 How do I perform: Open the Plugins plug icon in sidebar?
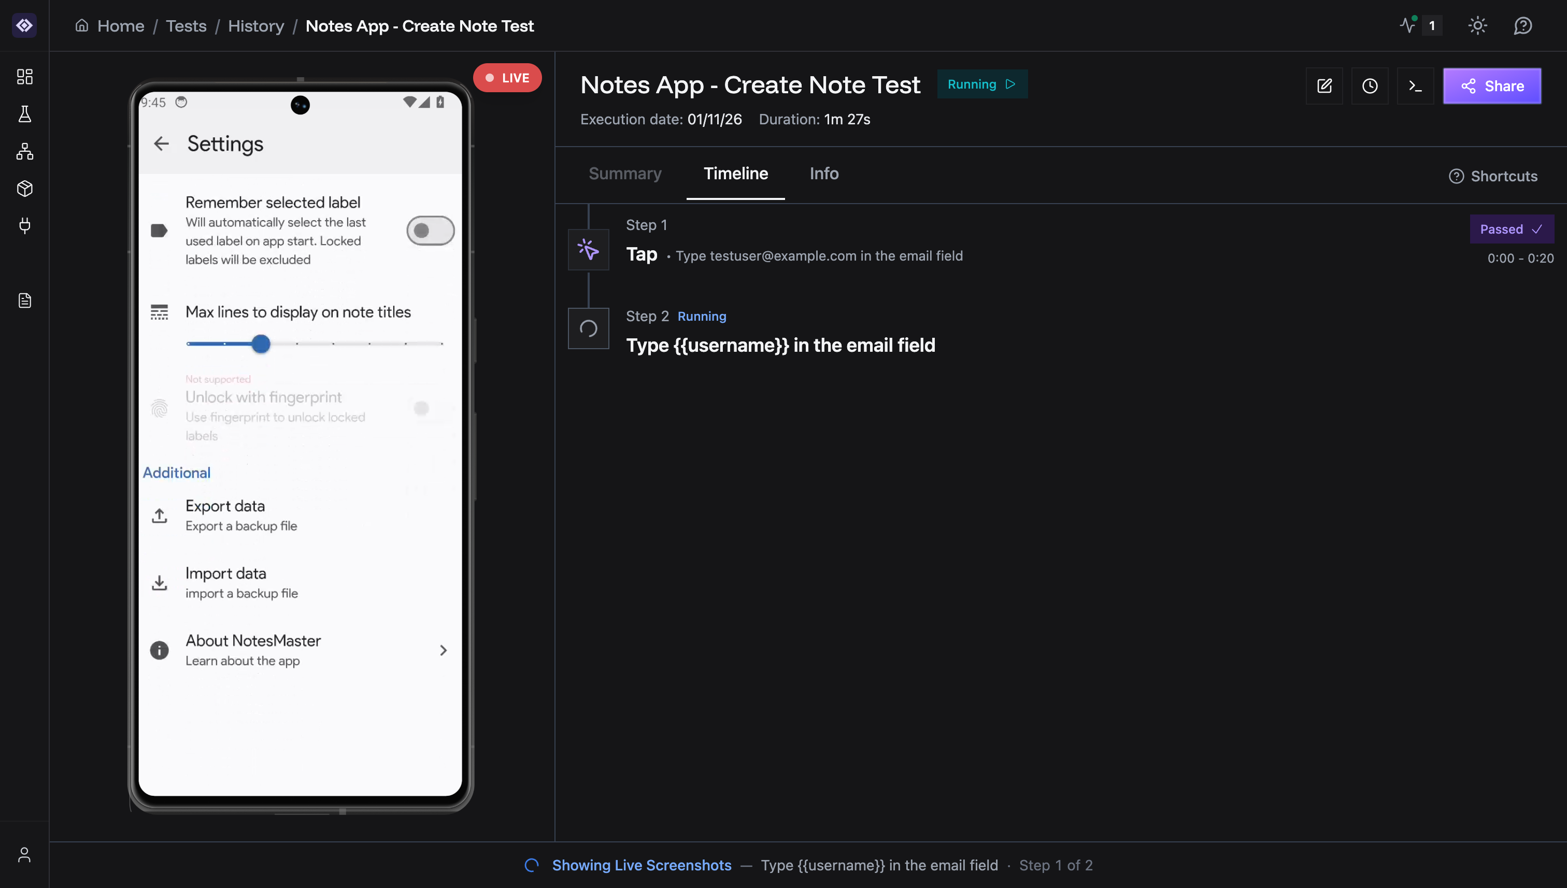24,226
